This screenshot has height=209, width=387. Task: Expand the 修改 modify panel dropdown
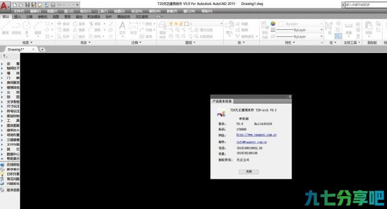click(85, 43)
